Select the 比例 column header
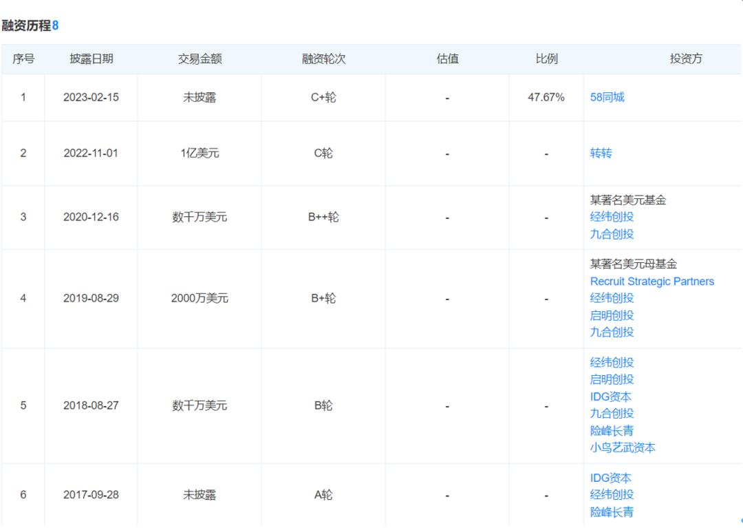Viewport: 743px width, 528px height. [546, 59]
